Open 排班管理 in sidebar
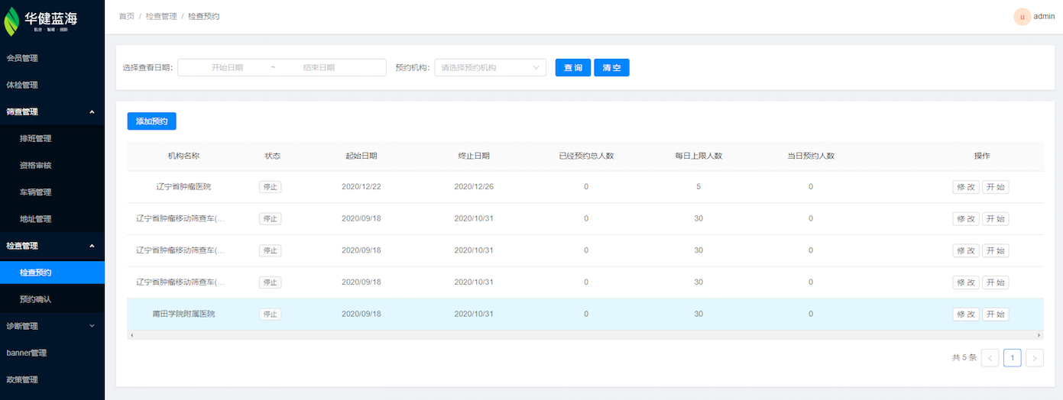 coord(35,139)
